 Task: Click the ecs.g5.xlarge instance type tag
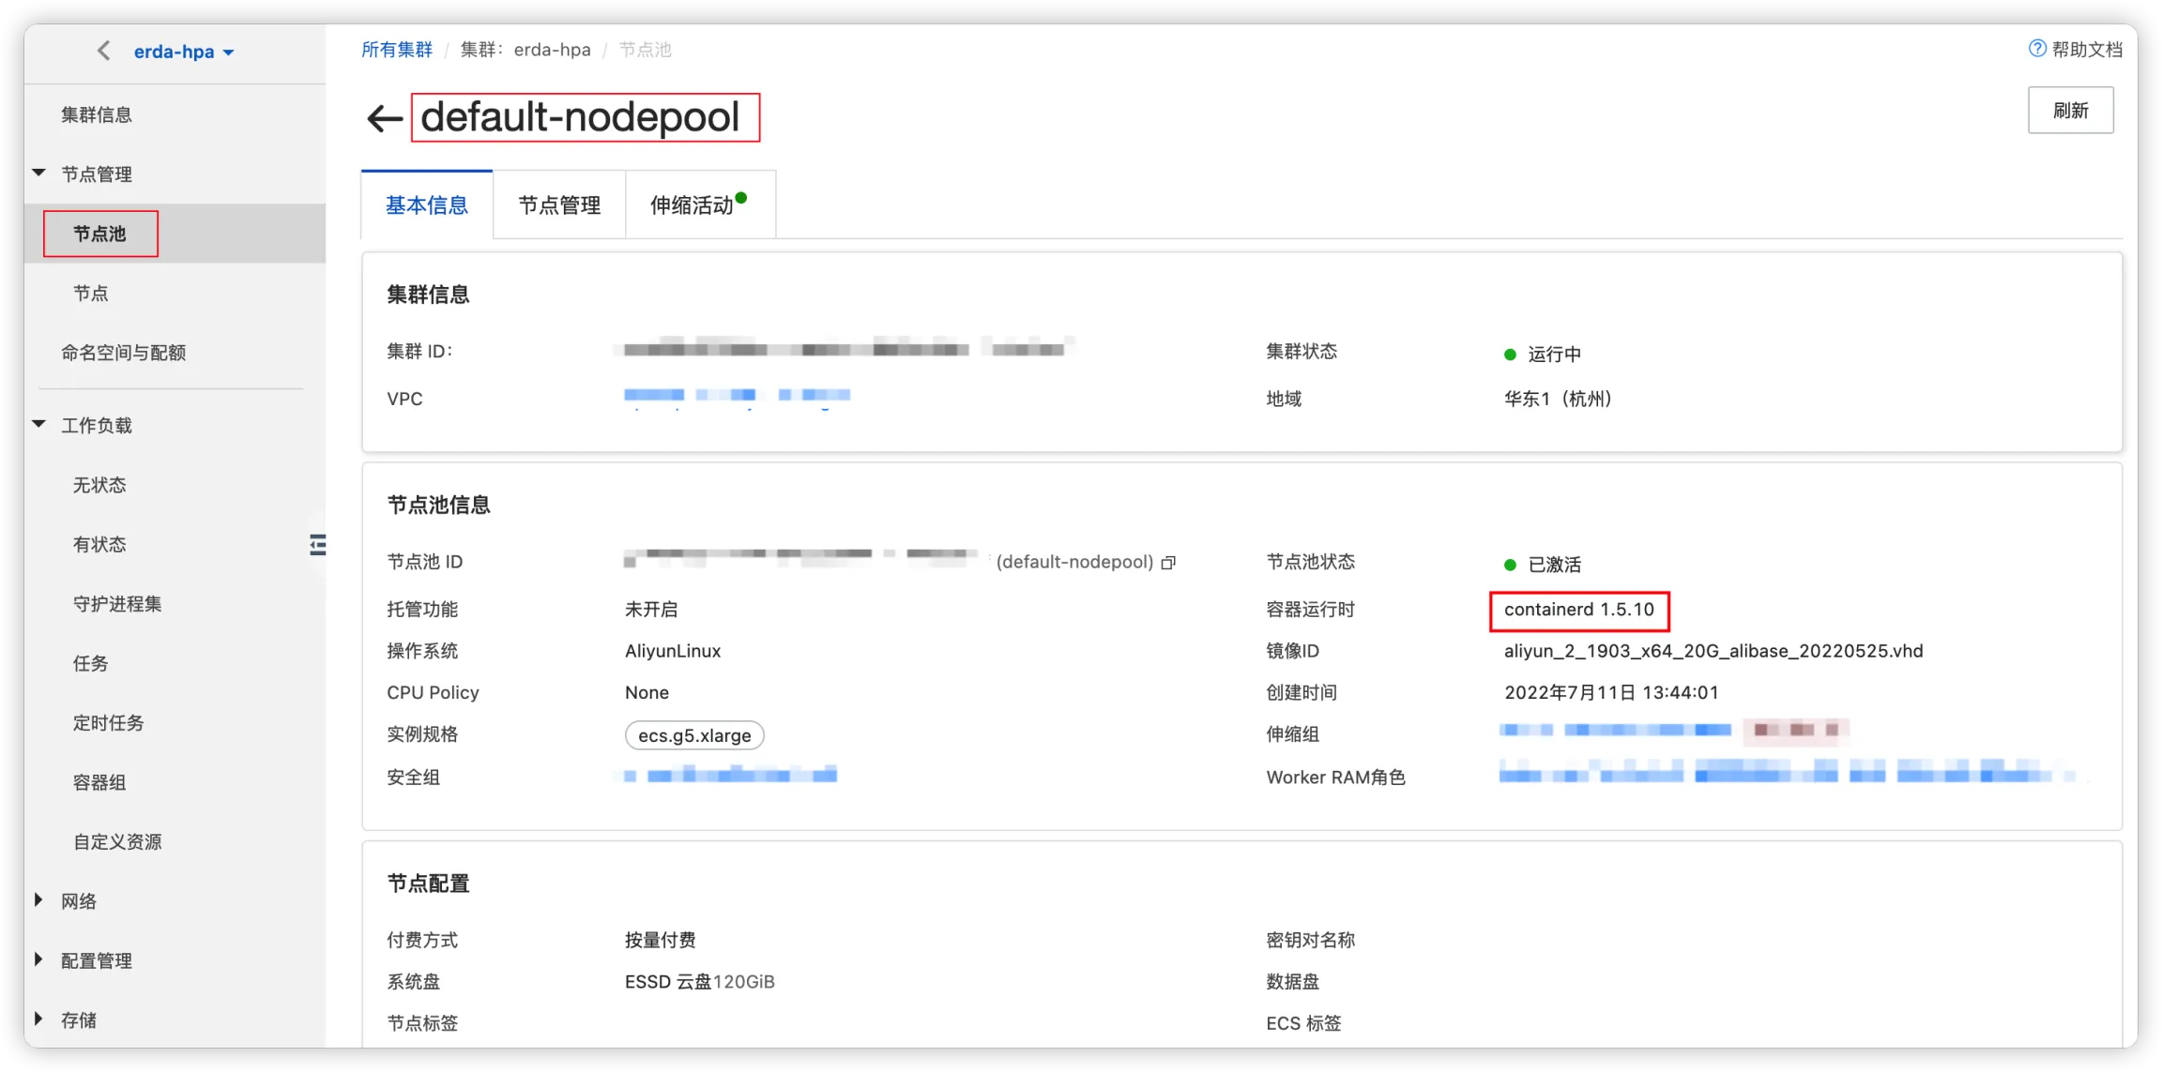click(x=694, y=735)
